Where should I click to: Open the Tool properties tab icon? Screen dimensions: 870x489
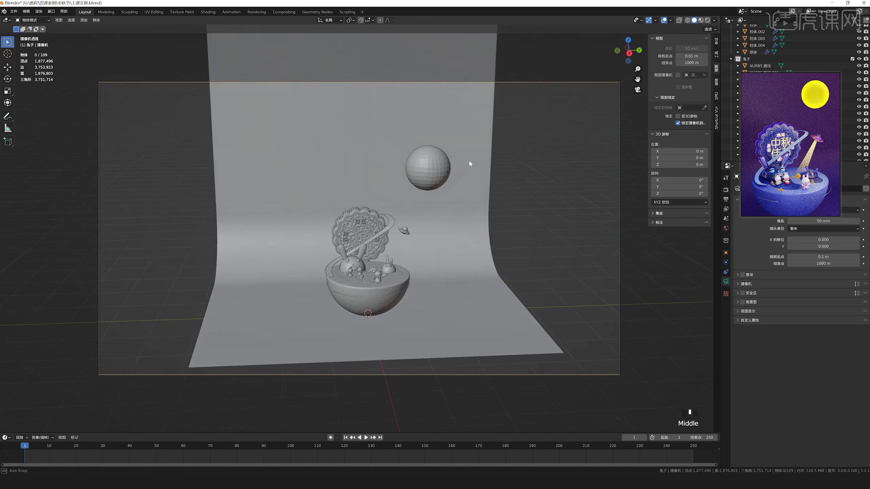click(726, 177)
